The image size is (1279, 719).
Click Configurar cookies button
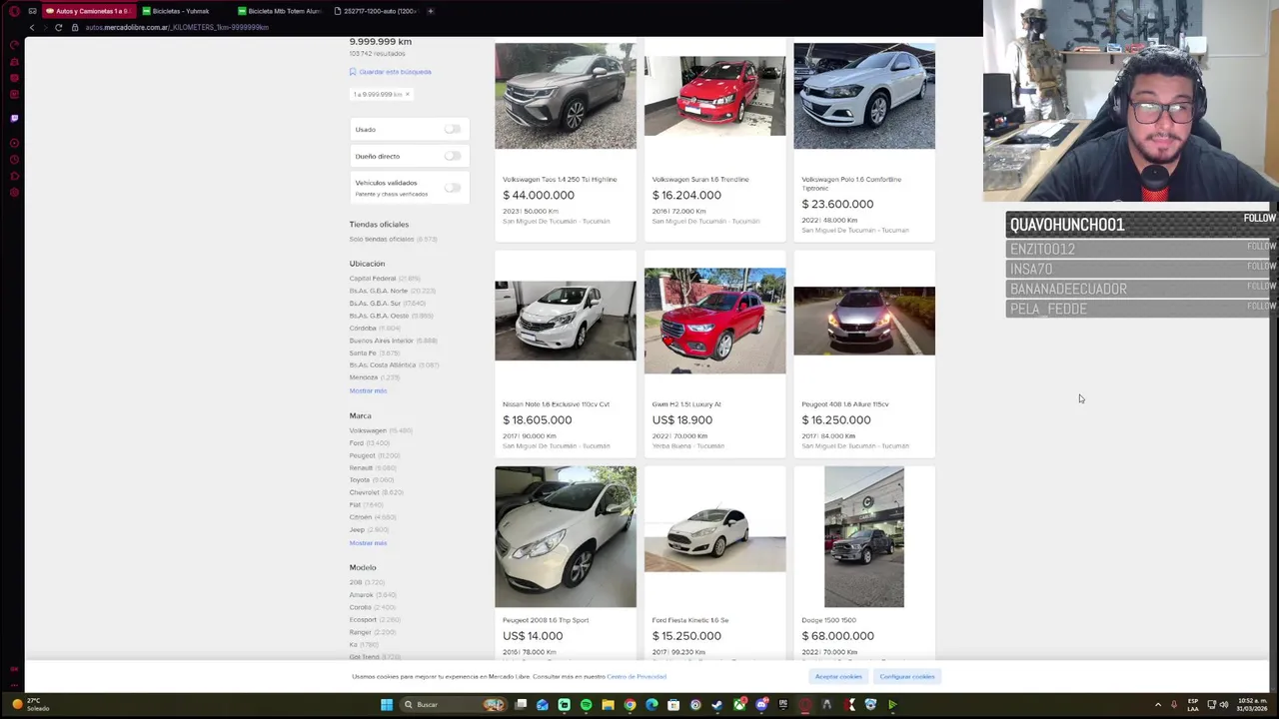pos(907,677)
